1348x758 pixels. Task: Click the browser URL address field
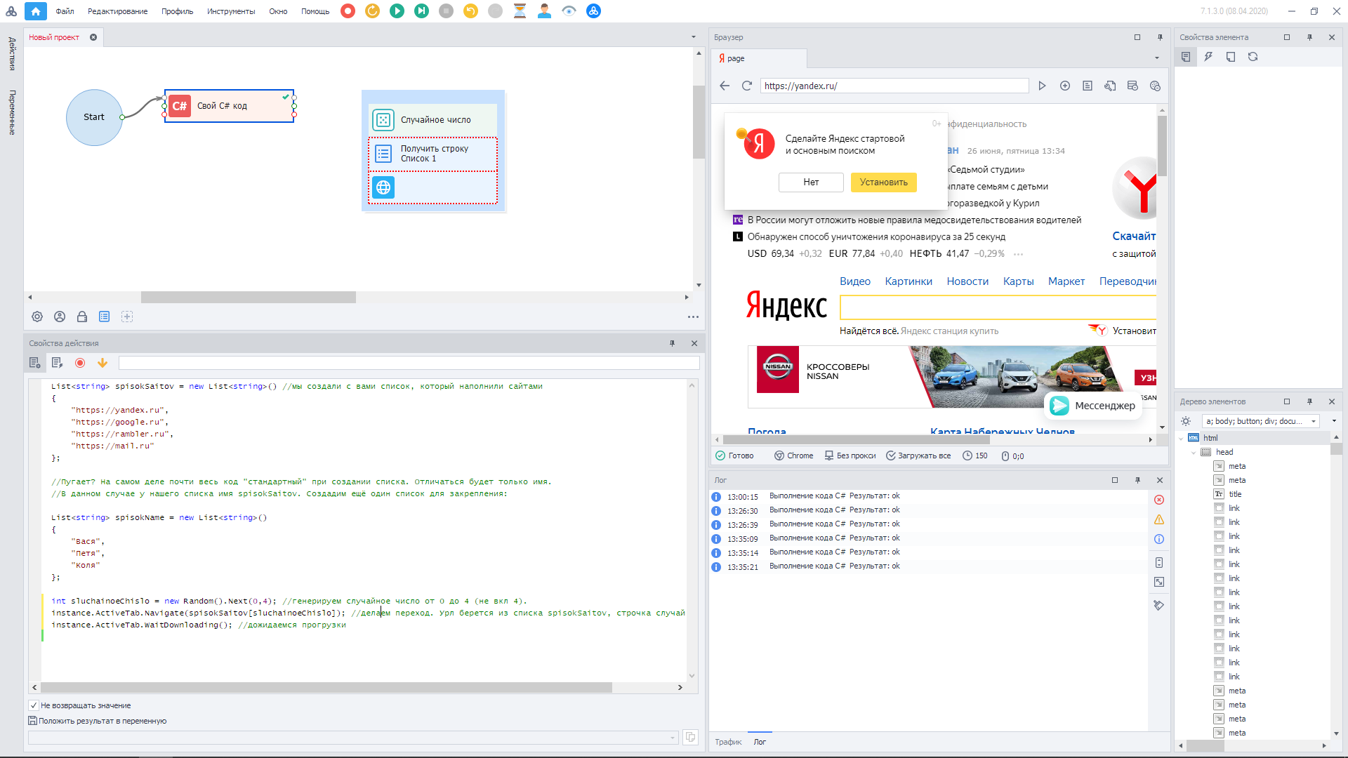[x=893, y=86]
